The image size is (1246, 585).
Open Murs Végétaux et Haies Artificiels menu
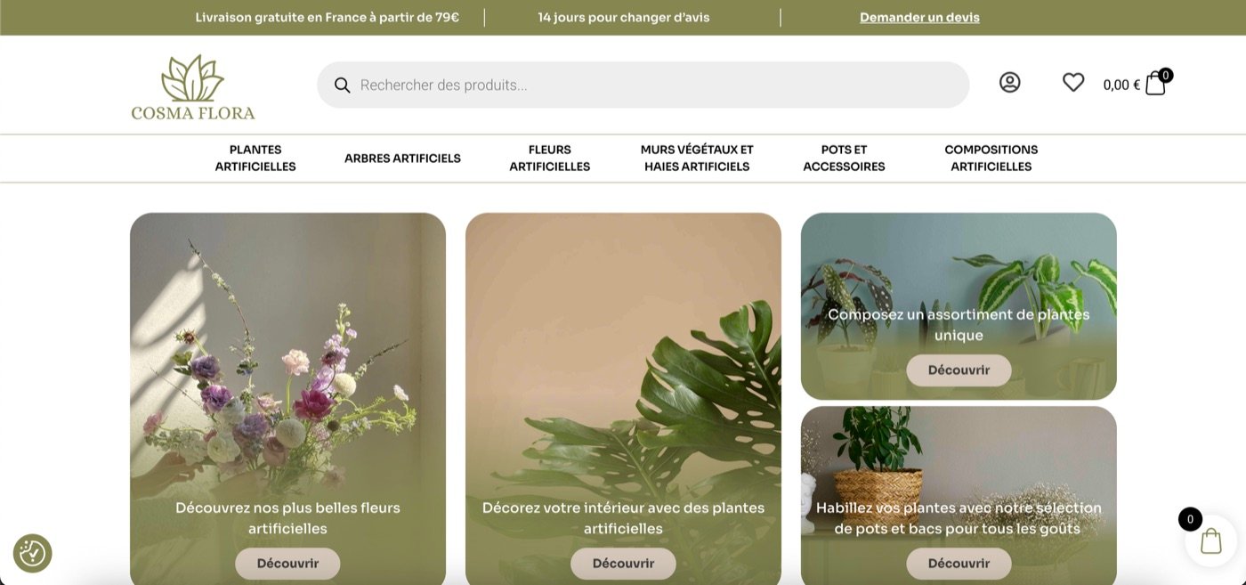697,158
